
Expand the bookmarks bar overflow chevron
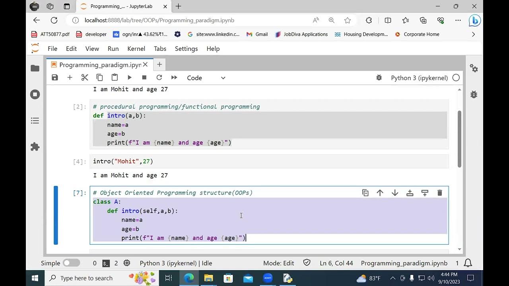473,34
